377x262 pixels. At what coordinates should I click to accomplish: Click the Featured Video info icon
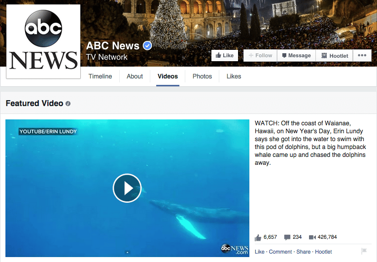point(68,104)
